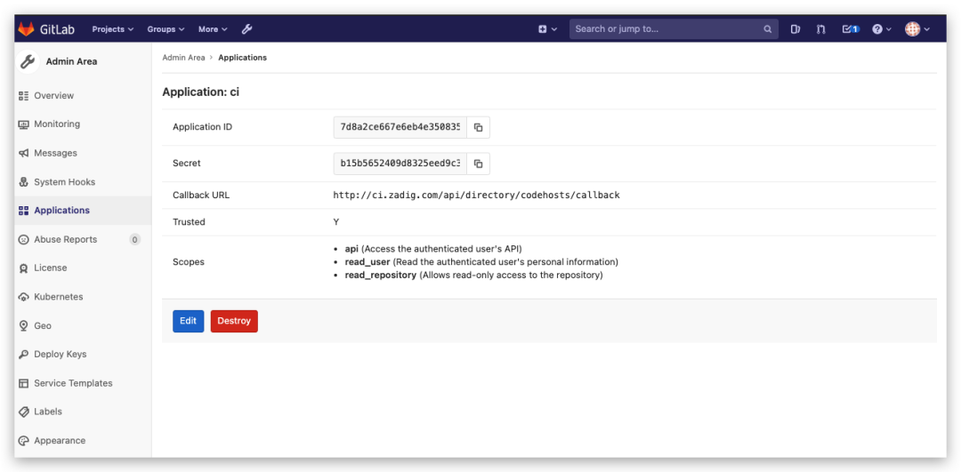Click the api scope text
The height and width of the screenshot is (472, 961).
[433, 249]
